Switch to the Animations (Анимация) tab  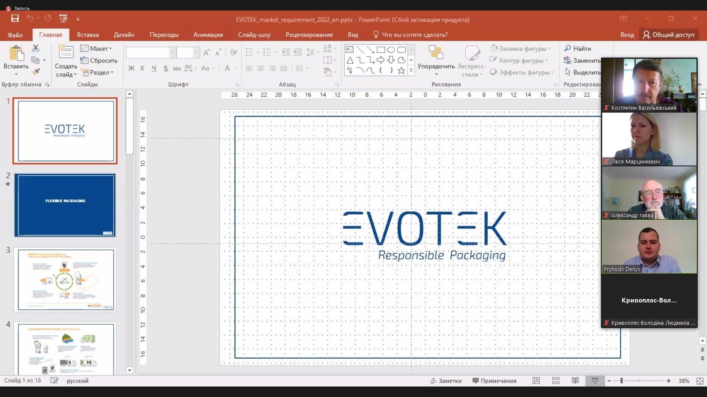pos(208,34)
